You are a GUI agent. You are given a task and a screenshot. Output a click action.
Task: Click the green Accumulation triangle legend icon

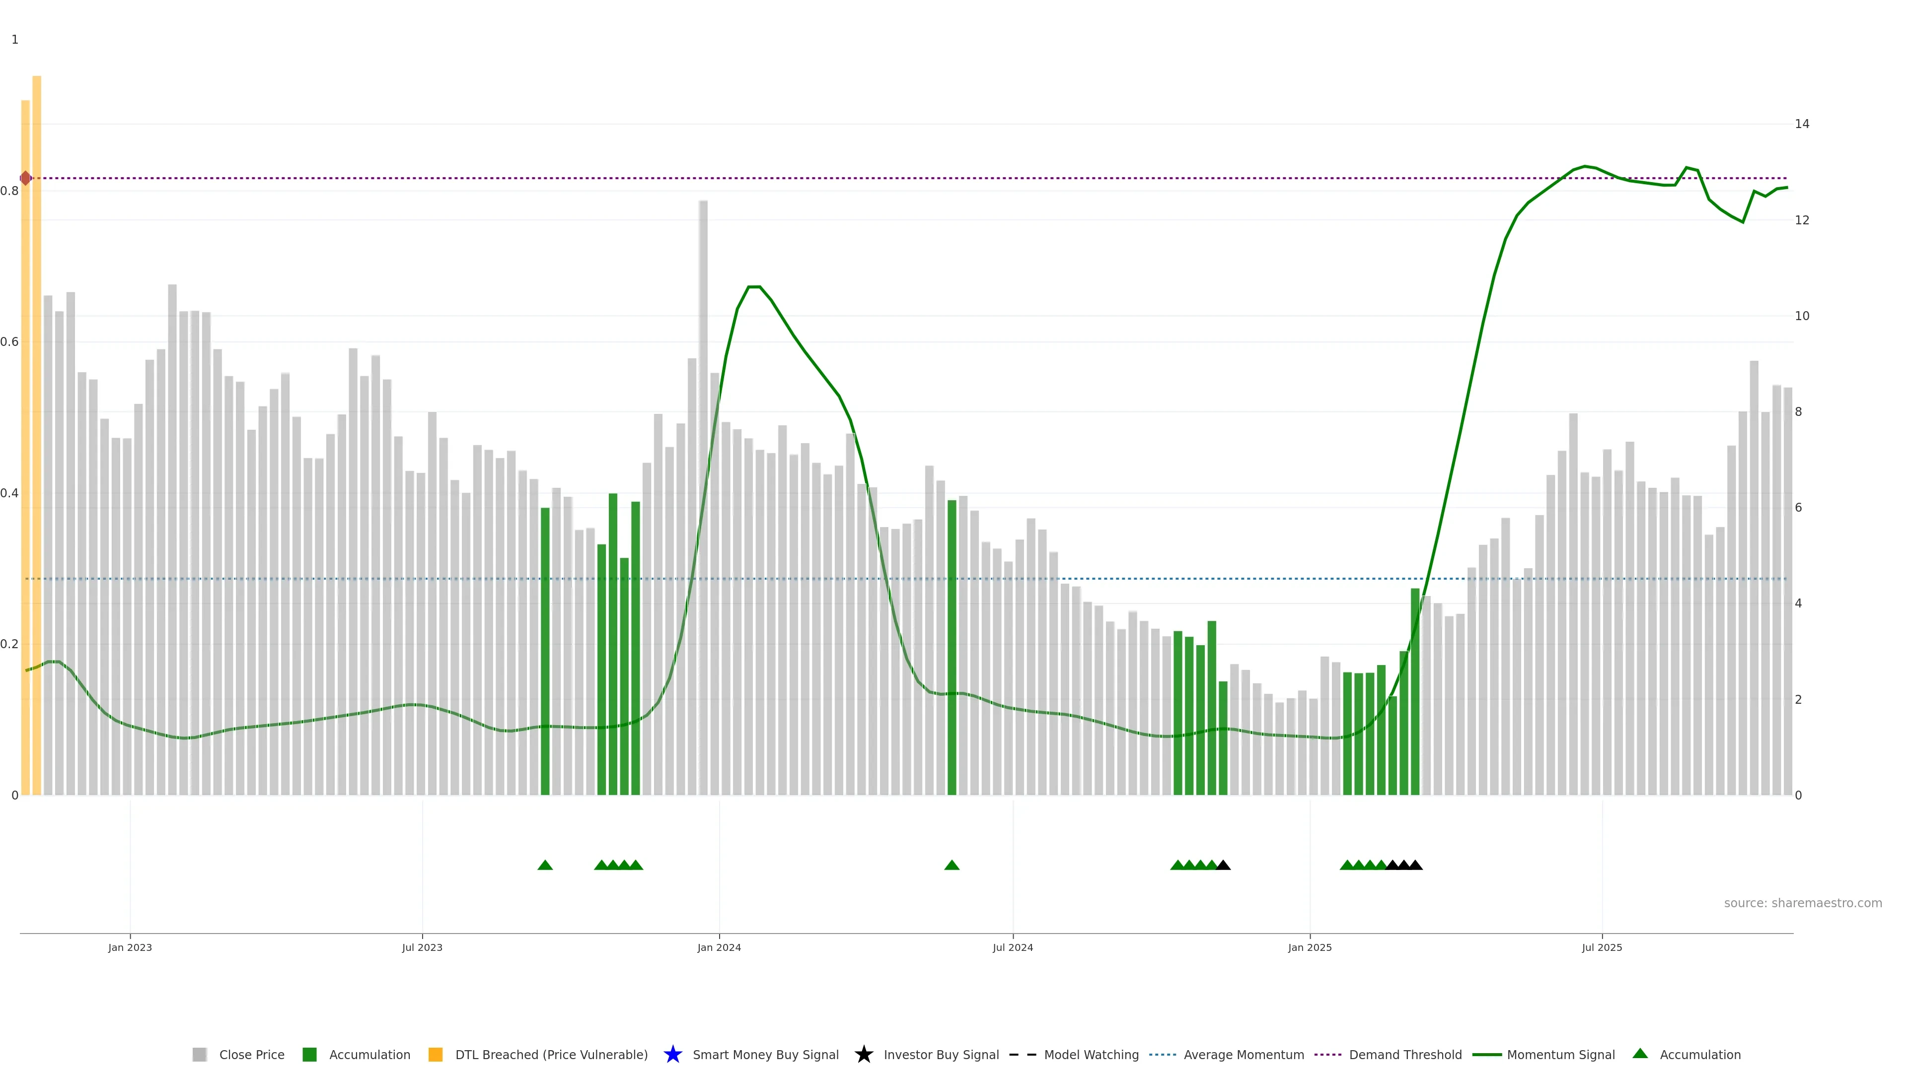[x=1640, y=1054]
